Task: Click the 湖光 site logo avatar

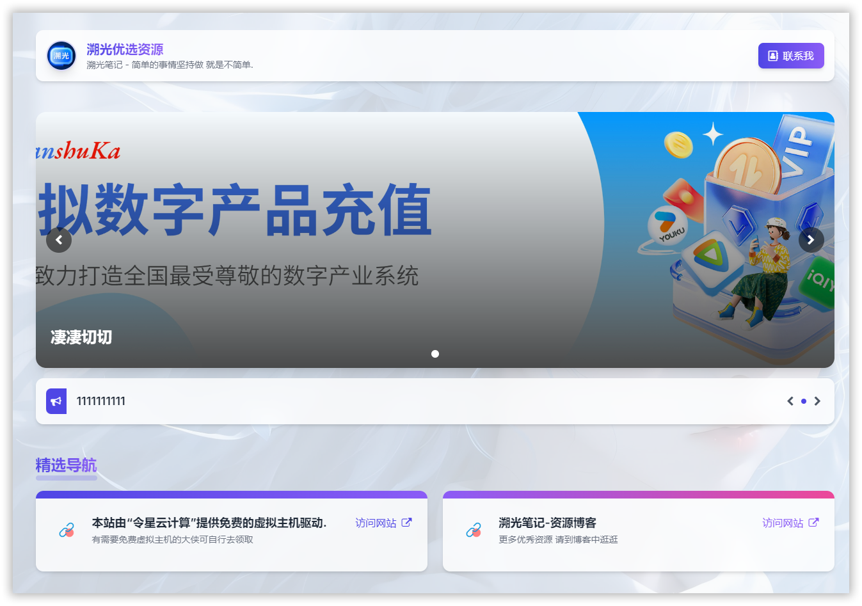Action: coord(61,56)
